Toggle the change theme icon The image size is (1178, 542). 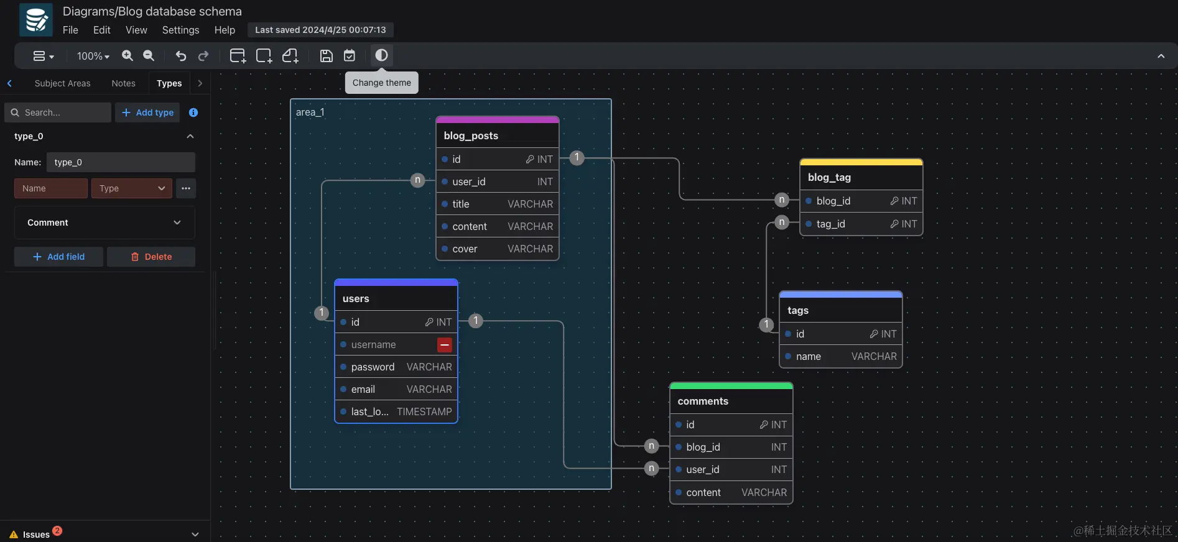(x=381, y=55)
